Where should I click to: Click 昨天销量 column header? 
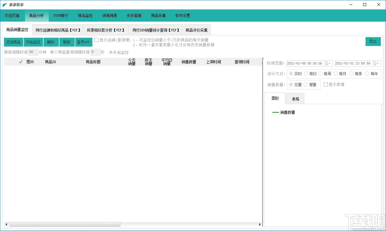(148, 62)
